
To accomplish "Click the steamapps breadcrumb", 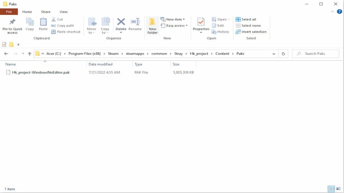I will pos(135,54).
